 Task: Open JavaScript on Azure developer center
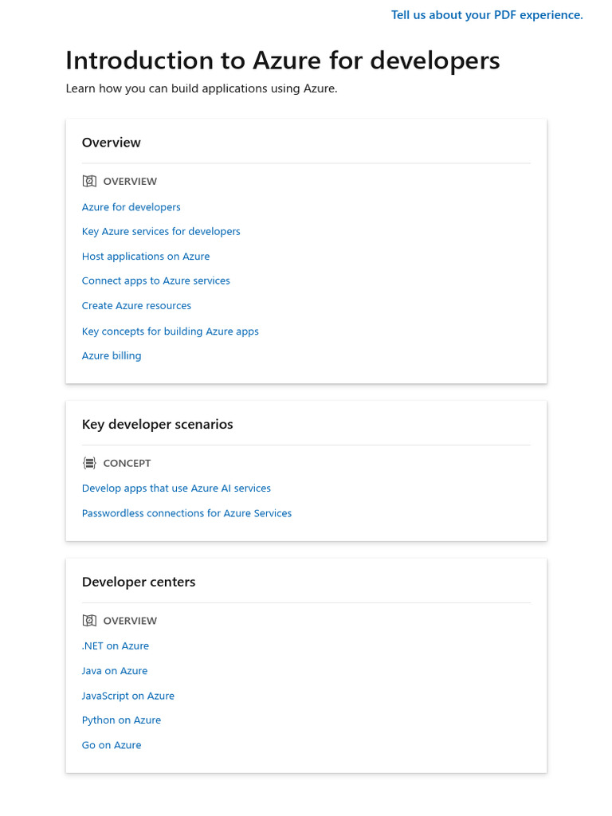pos(128,696)
